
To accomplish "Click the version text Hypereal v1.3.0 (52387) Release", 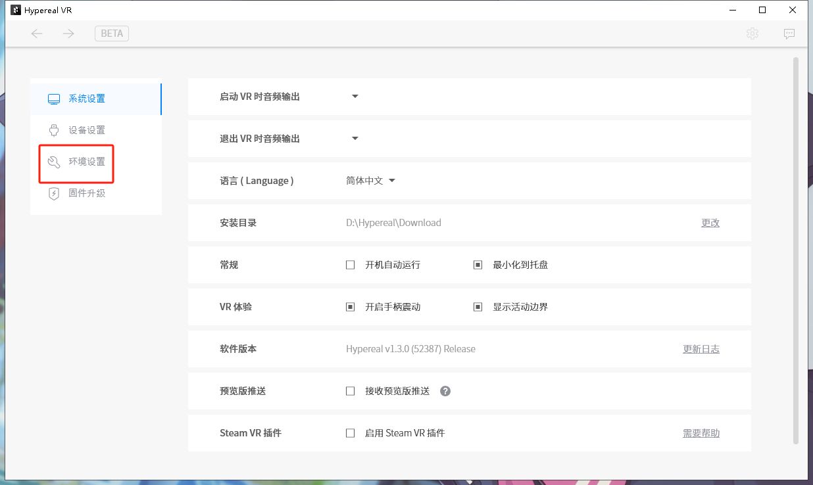I will 410,349.
